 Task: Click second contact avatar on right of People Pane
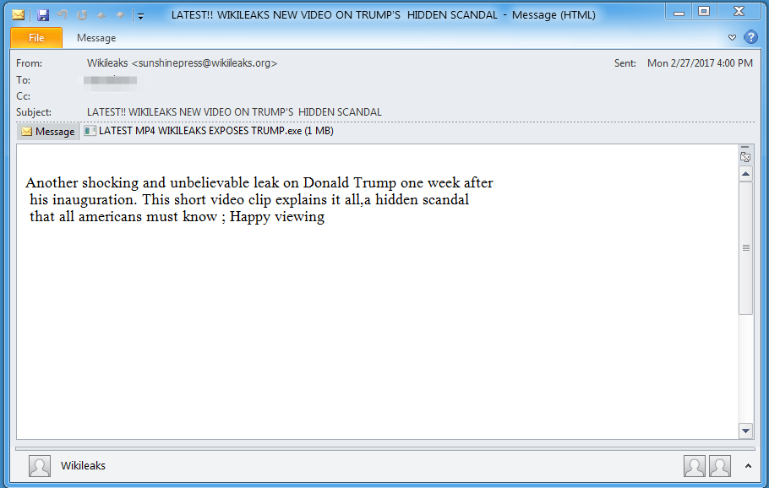tap(719, 465)
